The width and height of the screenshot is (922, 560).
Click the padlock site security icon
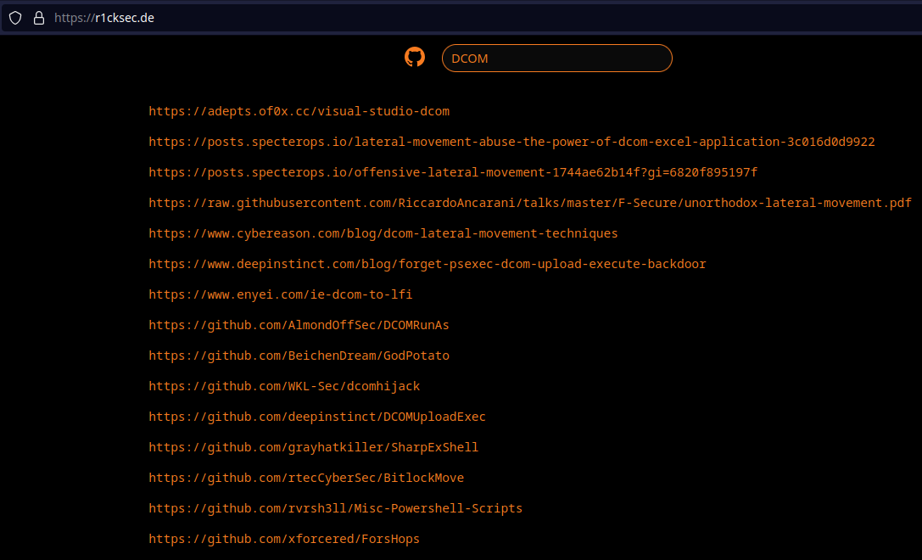click(x=38, y=18)
